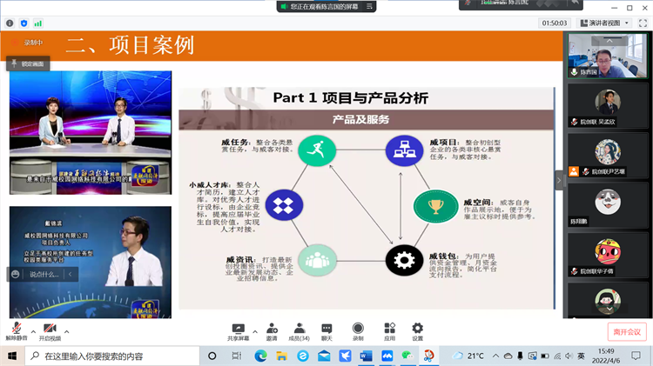This screenshot has width=653, height=366.
Task: Click the Invite (邀请) icon
Action: (x=272, y=330)
